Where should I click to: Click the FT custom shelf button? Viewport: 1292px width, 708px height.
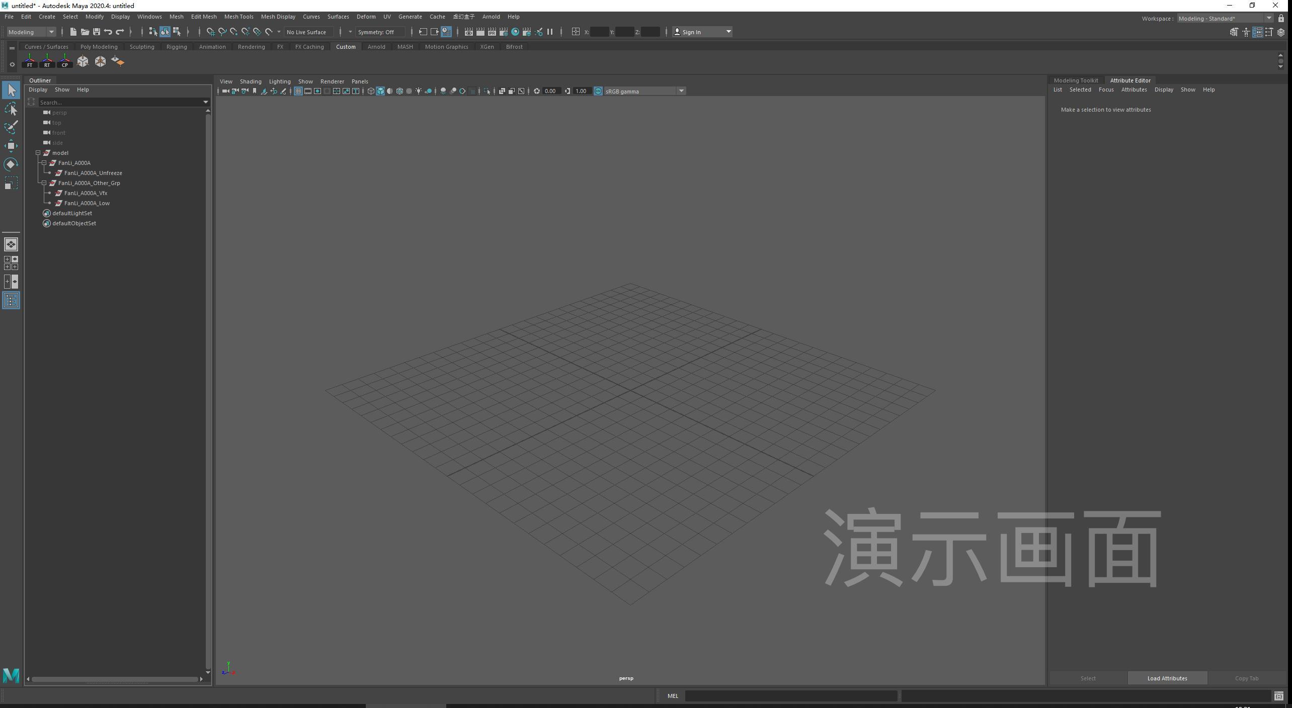coord(30,61)
